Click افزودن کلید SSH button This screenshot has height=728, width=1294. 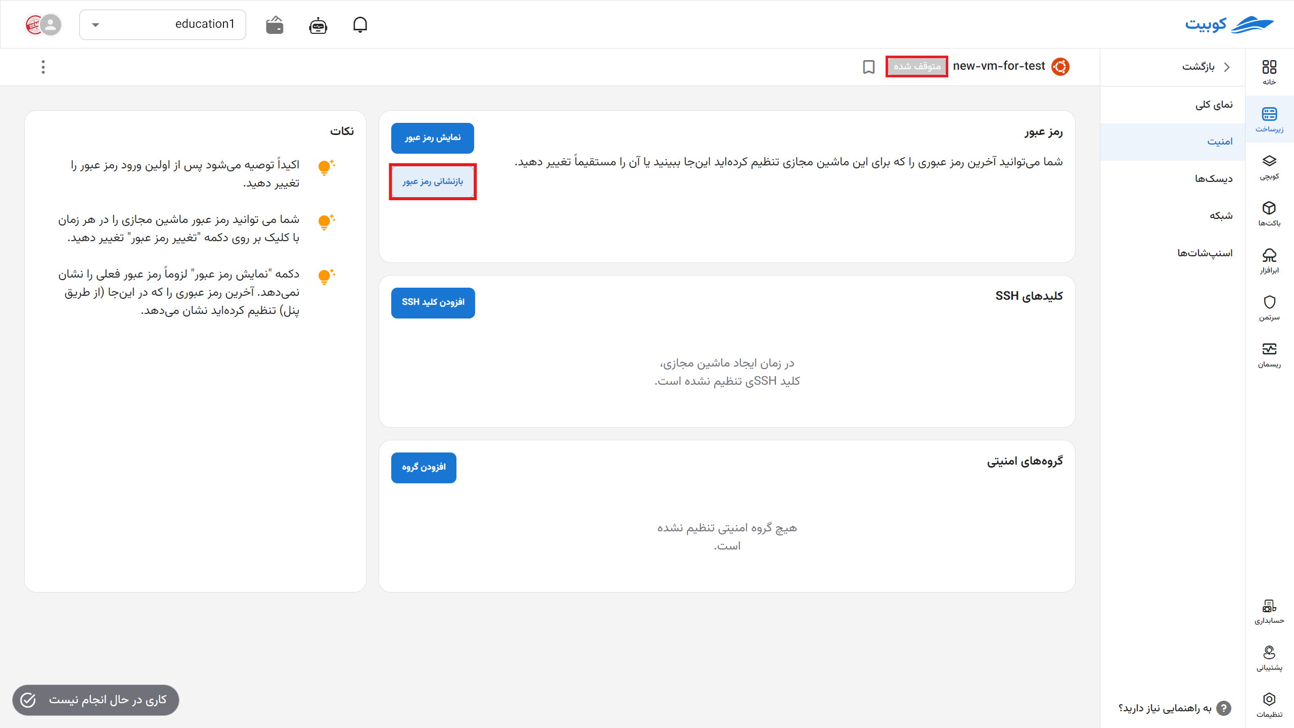[433, 302]
